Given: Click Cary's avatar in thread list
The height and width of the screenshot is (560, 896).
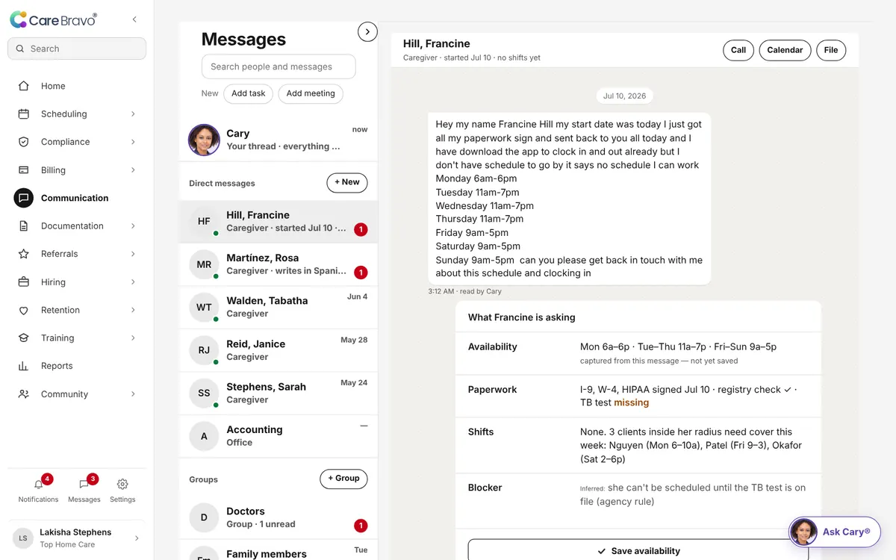Looking at the screenshot, I should [204, 140].
